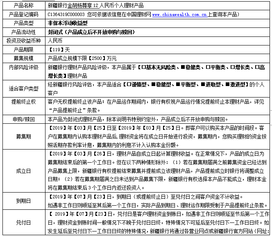The width and height of the screenshot is (272, 236).
Task: Click the 兑付日 label cell
Action: (24, 222)
